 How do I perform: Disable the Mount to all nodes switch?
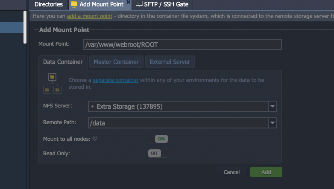(x=158, y=139)
